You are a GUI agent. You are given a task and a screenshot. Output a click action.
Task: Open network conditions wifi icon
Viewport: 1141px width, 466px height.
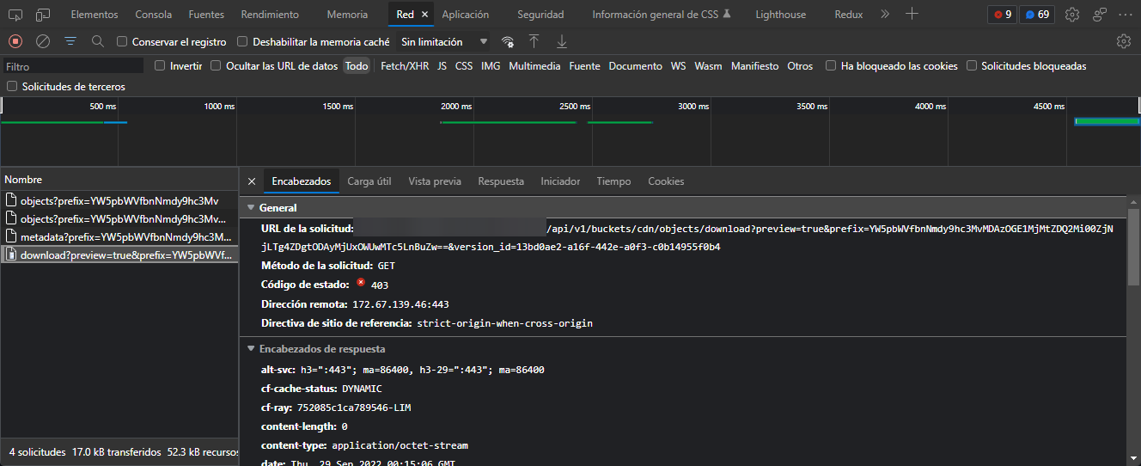[508, 41]
